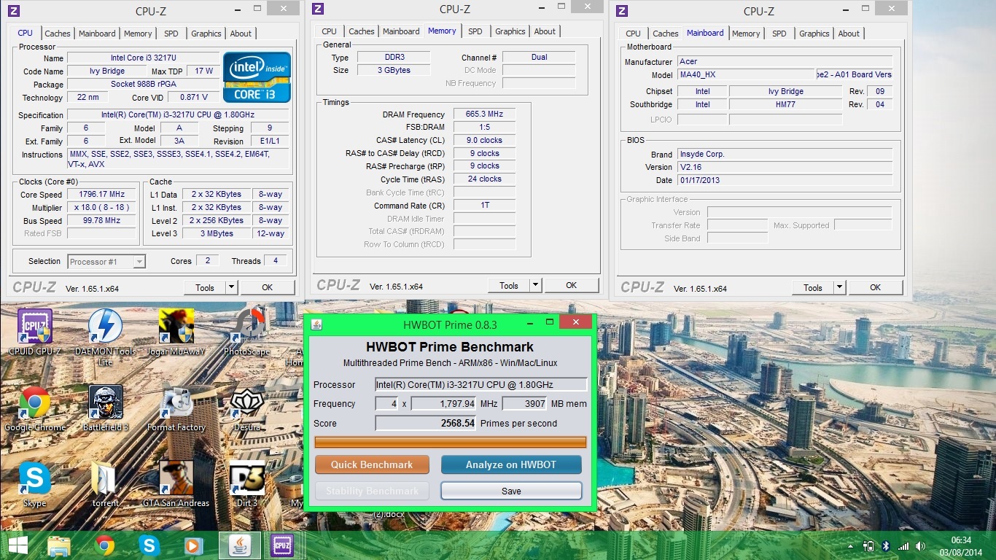Click the DRAM Frequency value 665.3 MHz
This screenshot has width=996, height=560.
click(x=484, y=114)
